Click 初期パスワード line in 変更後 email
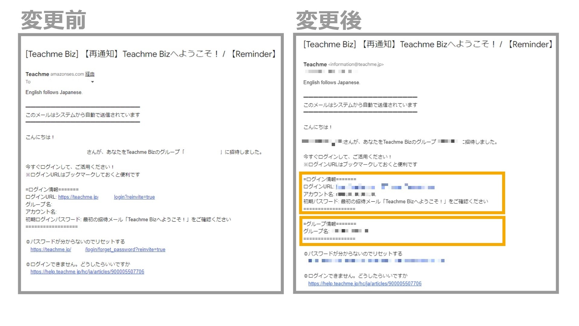579x326 pixels. [396, 201]
